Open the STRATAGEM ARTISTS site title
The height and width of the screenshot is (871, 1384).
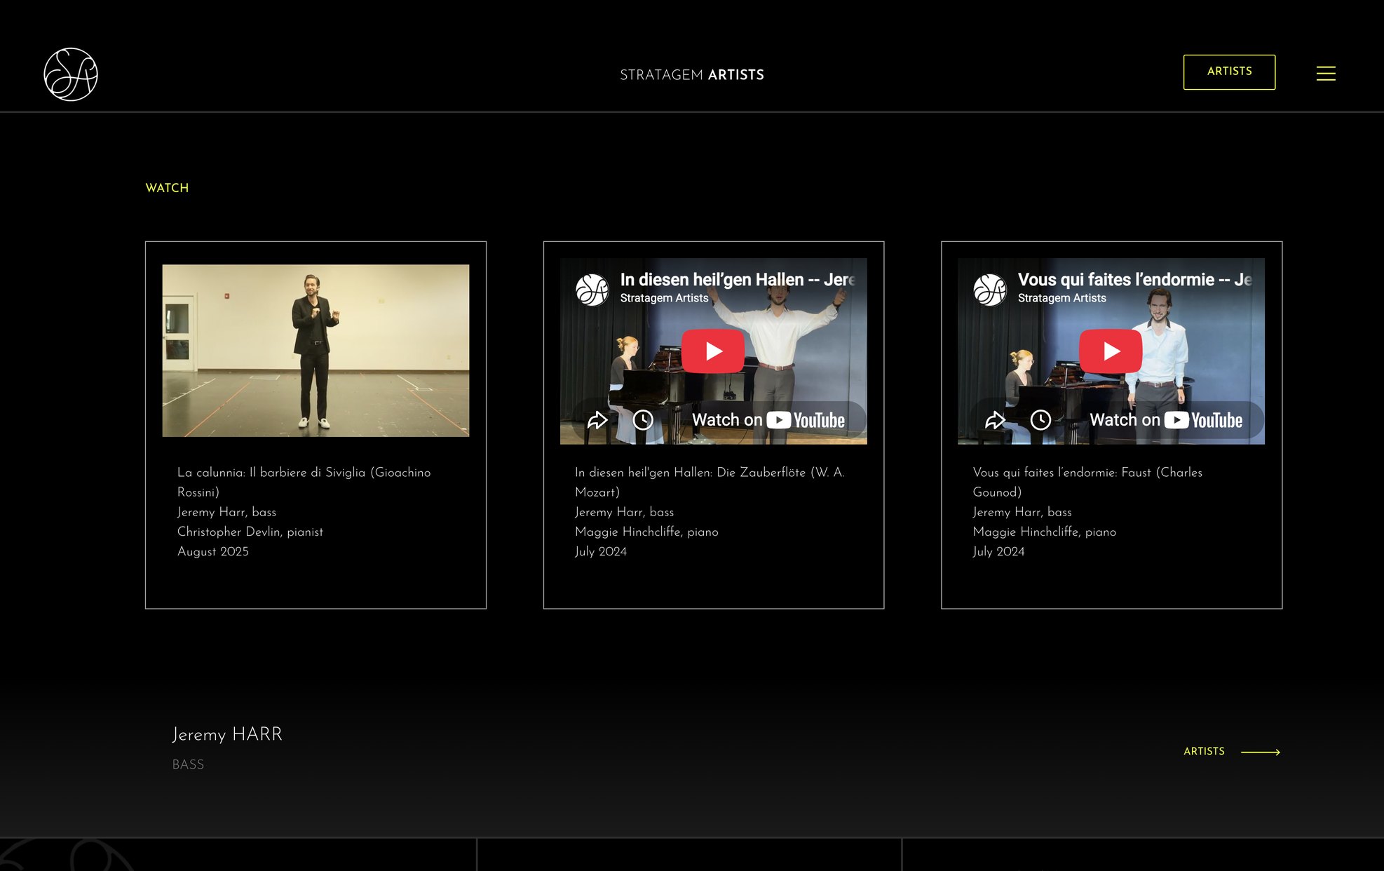[692, 75]
